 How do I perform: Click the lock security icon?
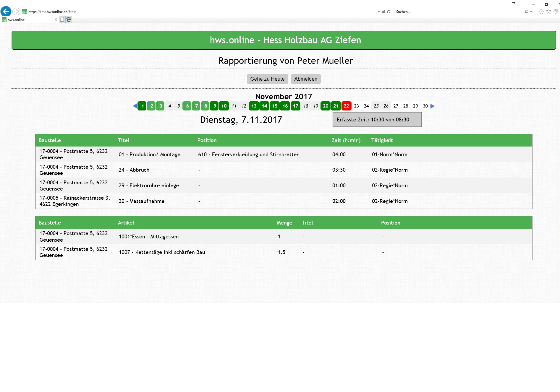pos(383,12)
